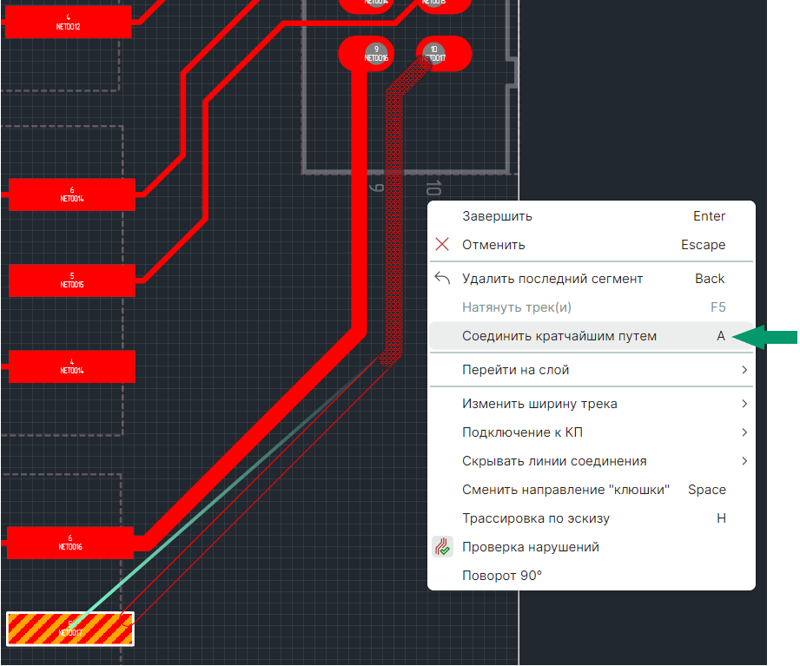Image resolution: width=800 pixels, height=666 pixels.
Task: Toggle Сменить направление "клюшки" option
Action: (x=565, y=490)
